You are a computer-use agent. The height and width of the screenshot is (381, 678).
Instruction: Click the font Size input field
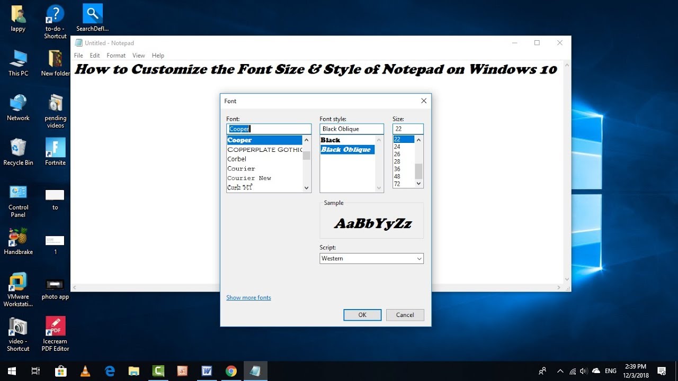[x=408, y=129]
